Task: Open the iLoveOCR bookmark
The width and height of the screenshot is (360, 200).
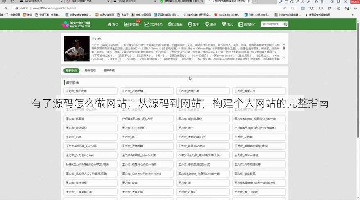Action: pos(226,15)
